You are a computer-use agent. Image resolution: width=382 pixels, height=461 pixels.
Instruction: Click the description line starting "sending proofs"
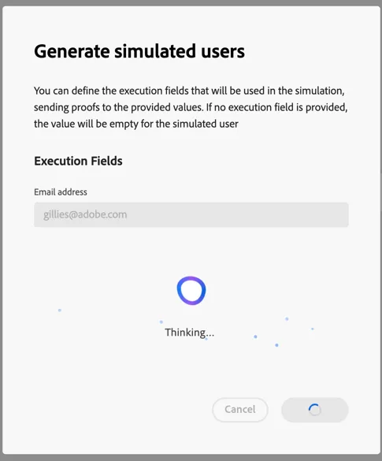[x=191, y=107]
